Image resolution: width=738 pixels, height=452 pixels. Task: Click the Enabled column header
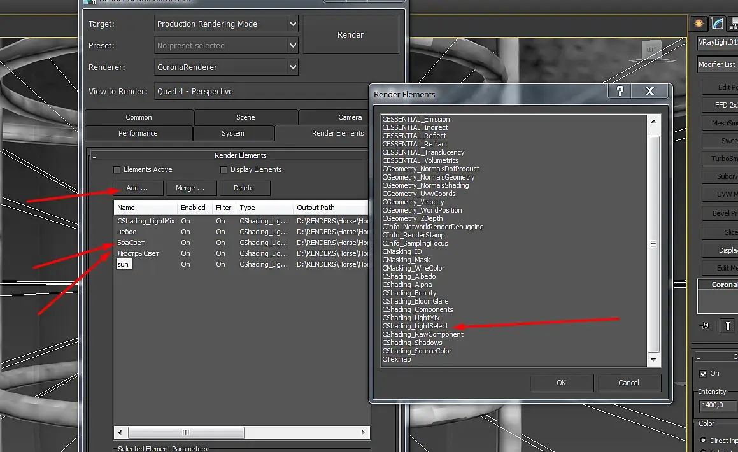[194, 208]
